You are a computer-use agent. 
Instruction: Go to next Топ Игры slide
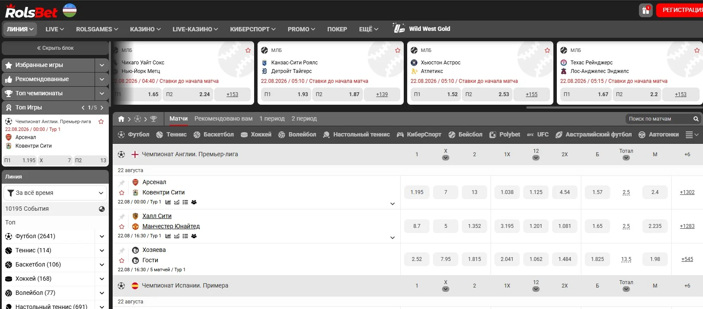coord(102,108)
